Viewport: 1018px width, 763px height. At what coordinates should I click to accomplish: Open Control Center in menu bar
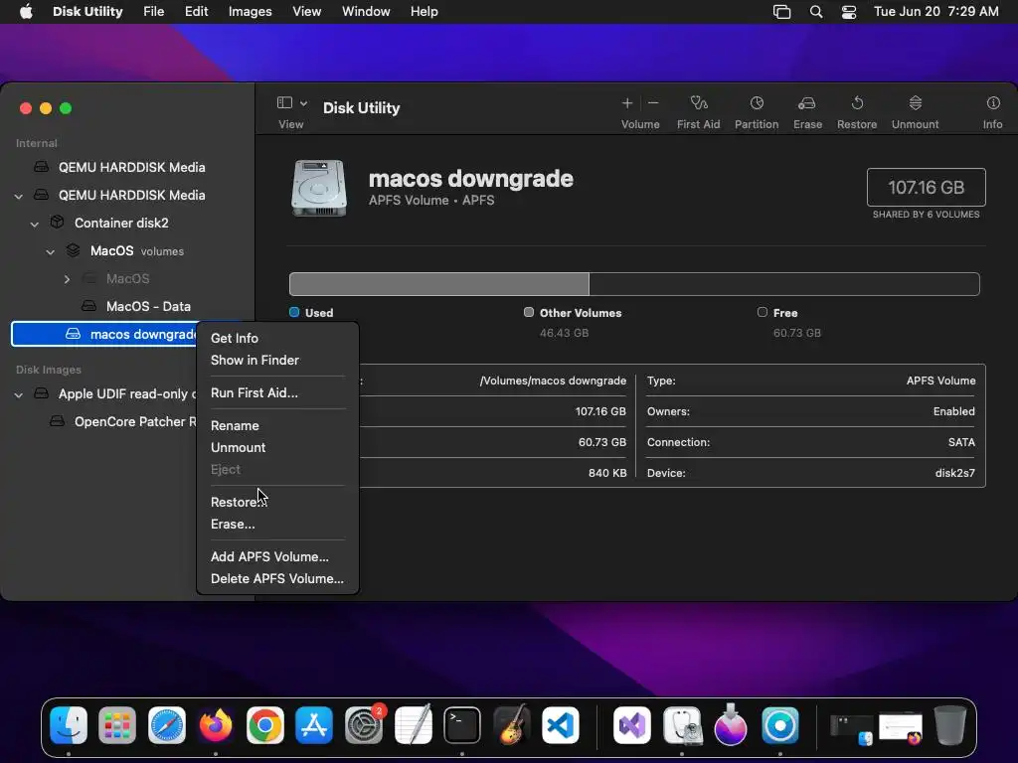[x=849, y=12]
